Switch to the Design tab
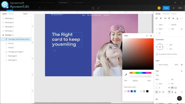185x104 pixels. click(158, 14)
